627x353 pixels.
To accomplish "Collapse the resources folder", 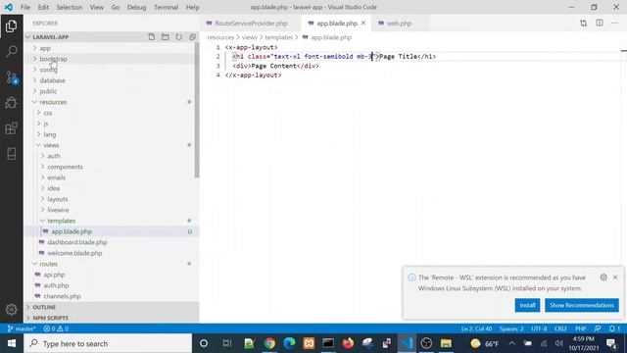I will [x=112, y=102].
